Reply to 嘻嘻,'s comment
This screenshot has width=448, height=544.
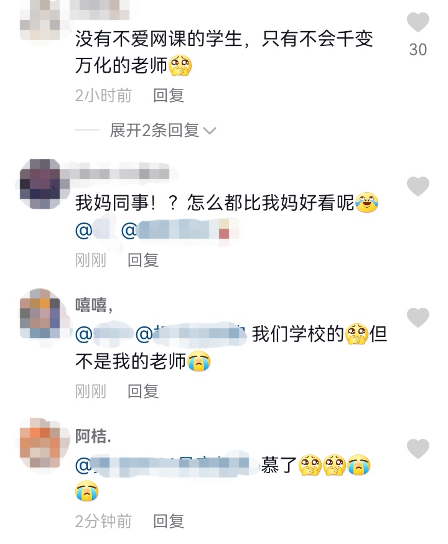[143, 391]
